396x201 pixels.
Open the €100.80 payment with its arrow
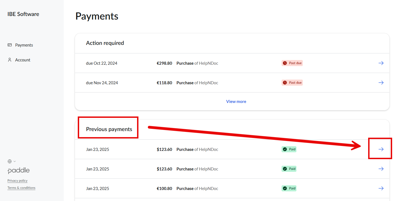point(381,188)
